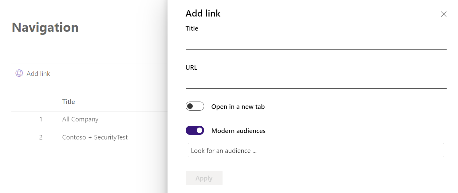Viewport: 458px width, 193px height.
Task: Click the Modern audiences label
Action: 239,131
